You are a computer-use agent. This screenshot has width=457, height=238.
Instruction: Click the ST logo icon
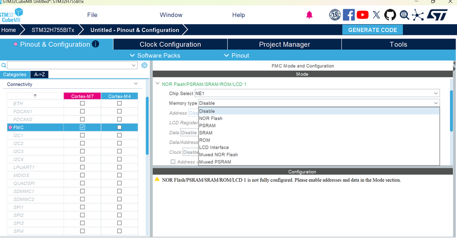pyautogui.click(x=437, y=15)
